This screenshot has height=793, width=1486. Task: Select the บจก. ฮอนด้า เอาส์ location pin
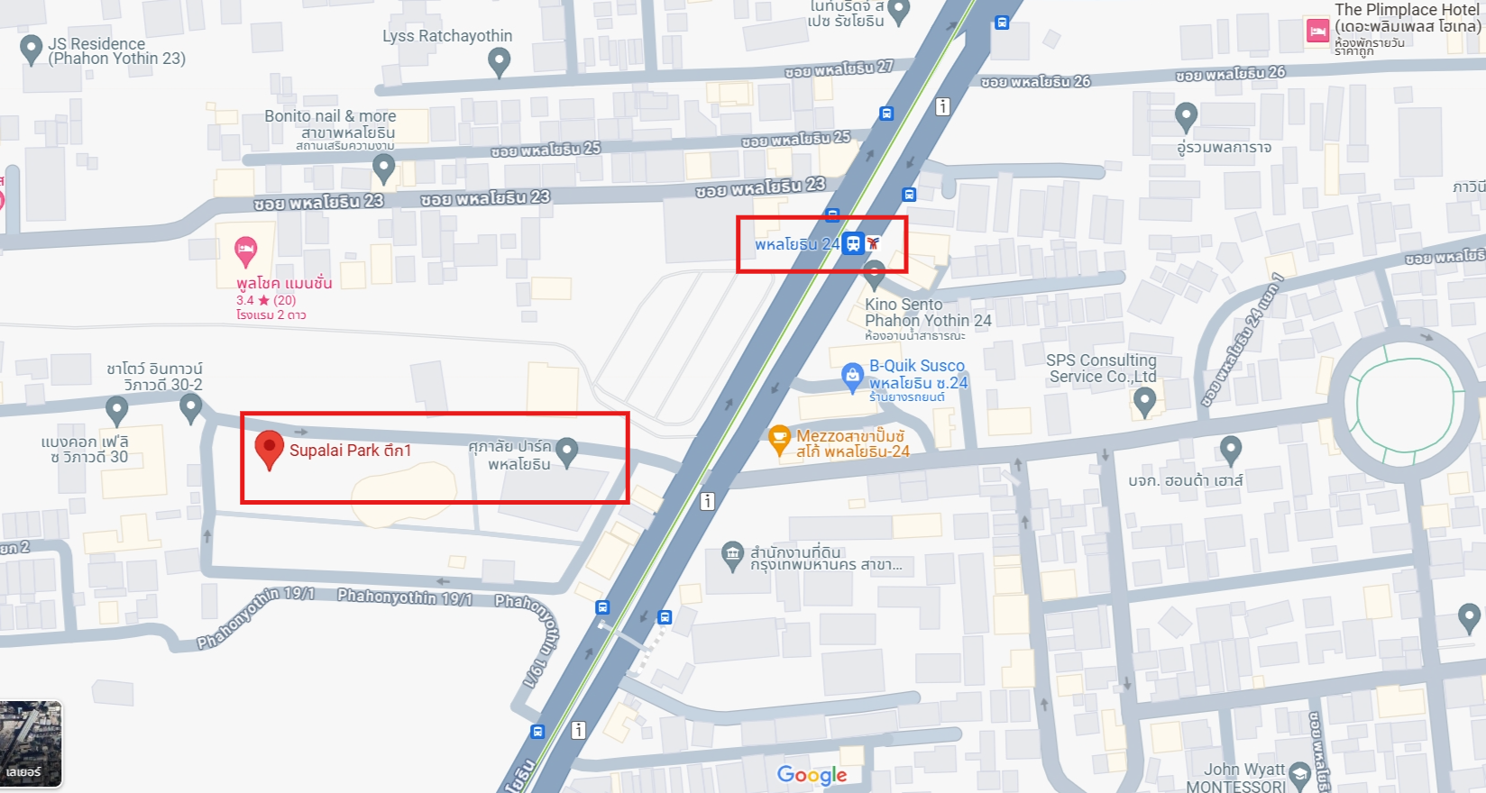point(1231,450)
